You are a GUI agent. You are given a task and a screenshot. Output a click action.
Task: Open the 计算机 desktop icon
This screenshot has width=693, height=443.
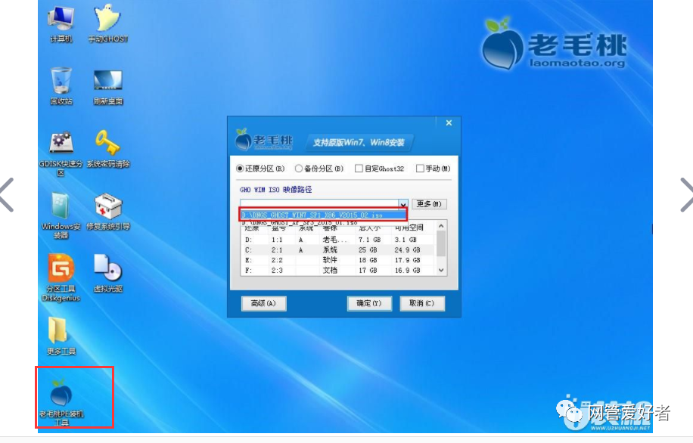[61, 24]
